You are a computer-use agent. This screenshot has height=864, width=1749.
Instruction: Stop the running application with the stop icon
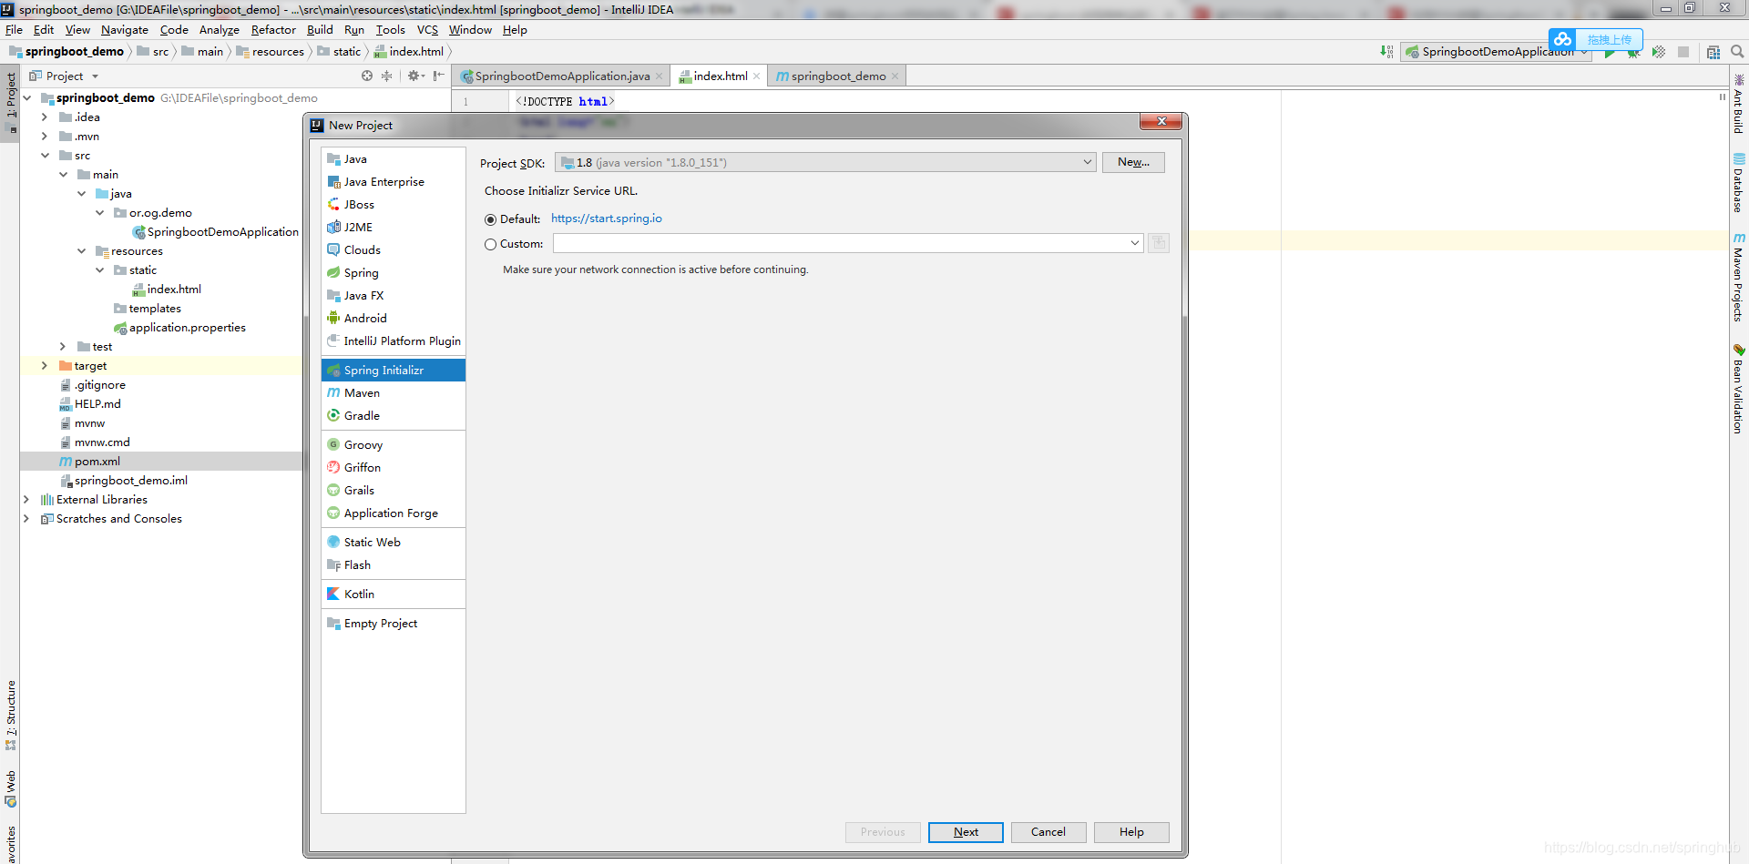point(1683,51)
